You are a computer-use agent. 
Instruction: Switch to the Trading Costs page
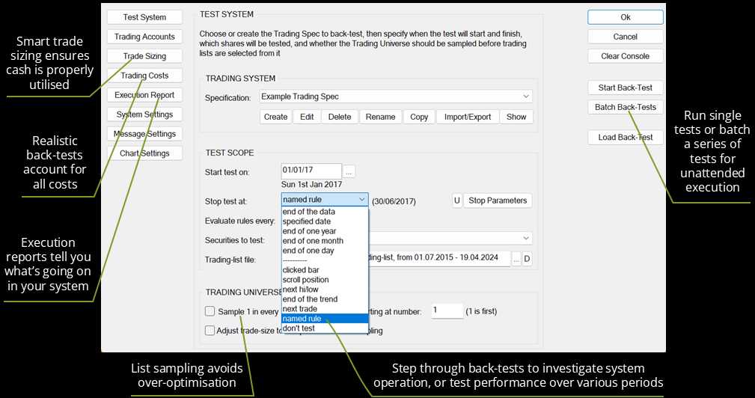click(145, 76)
